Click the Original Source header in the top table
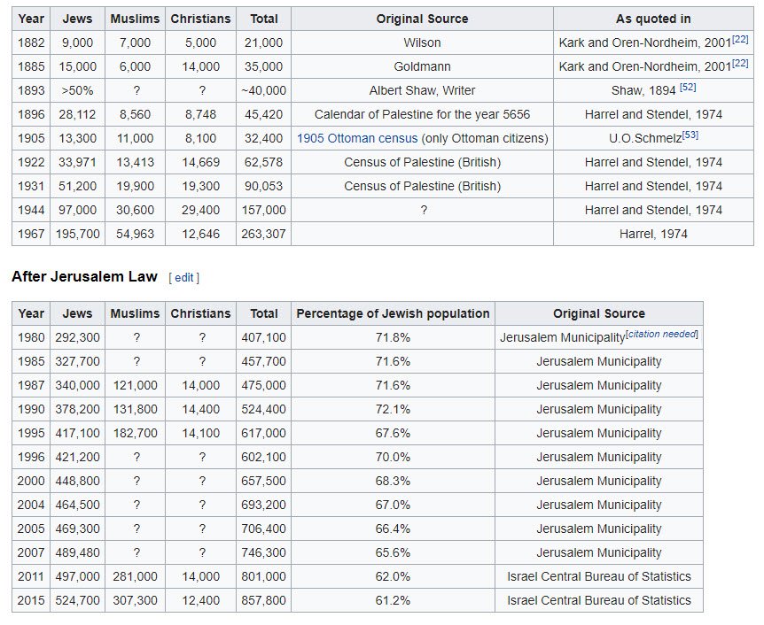This screenshot has height=625, width=764. [422, 19]
